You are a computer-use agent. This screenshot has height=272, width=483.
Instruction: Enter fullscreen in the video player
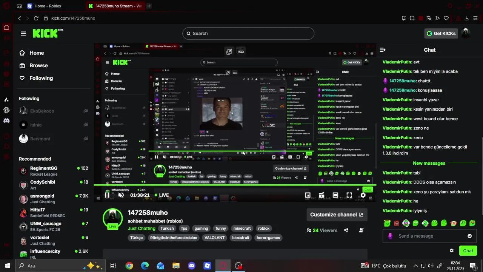click(349, 195)
